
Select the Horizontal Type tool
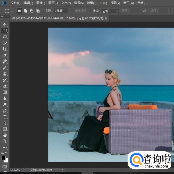point(5,117)
